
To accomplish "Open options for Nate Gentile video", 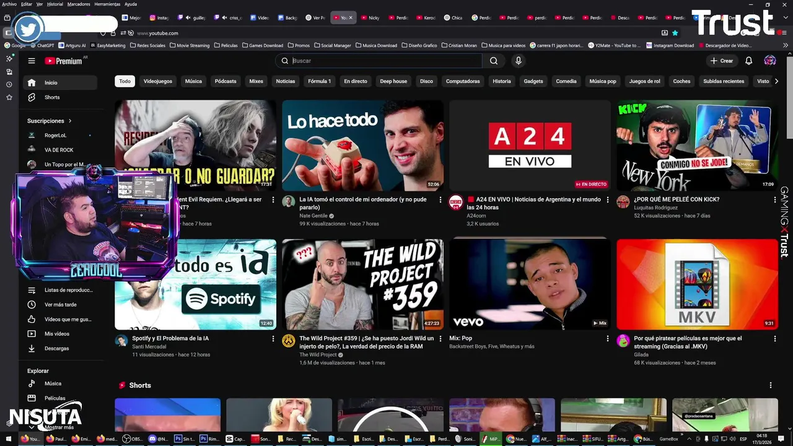I will point(440,200).
